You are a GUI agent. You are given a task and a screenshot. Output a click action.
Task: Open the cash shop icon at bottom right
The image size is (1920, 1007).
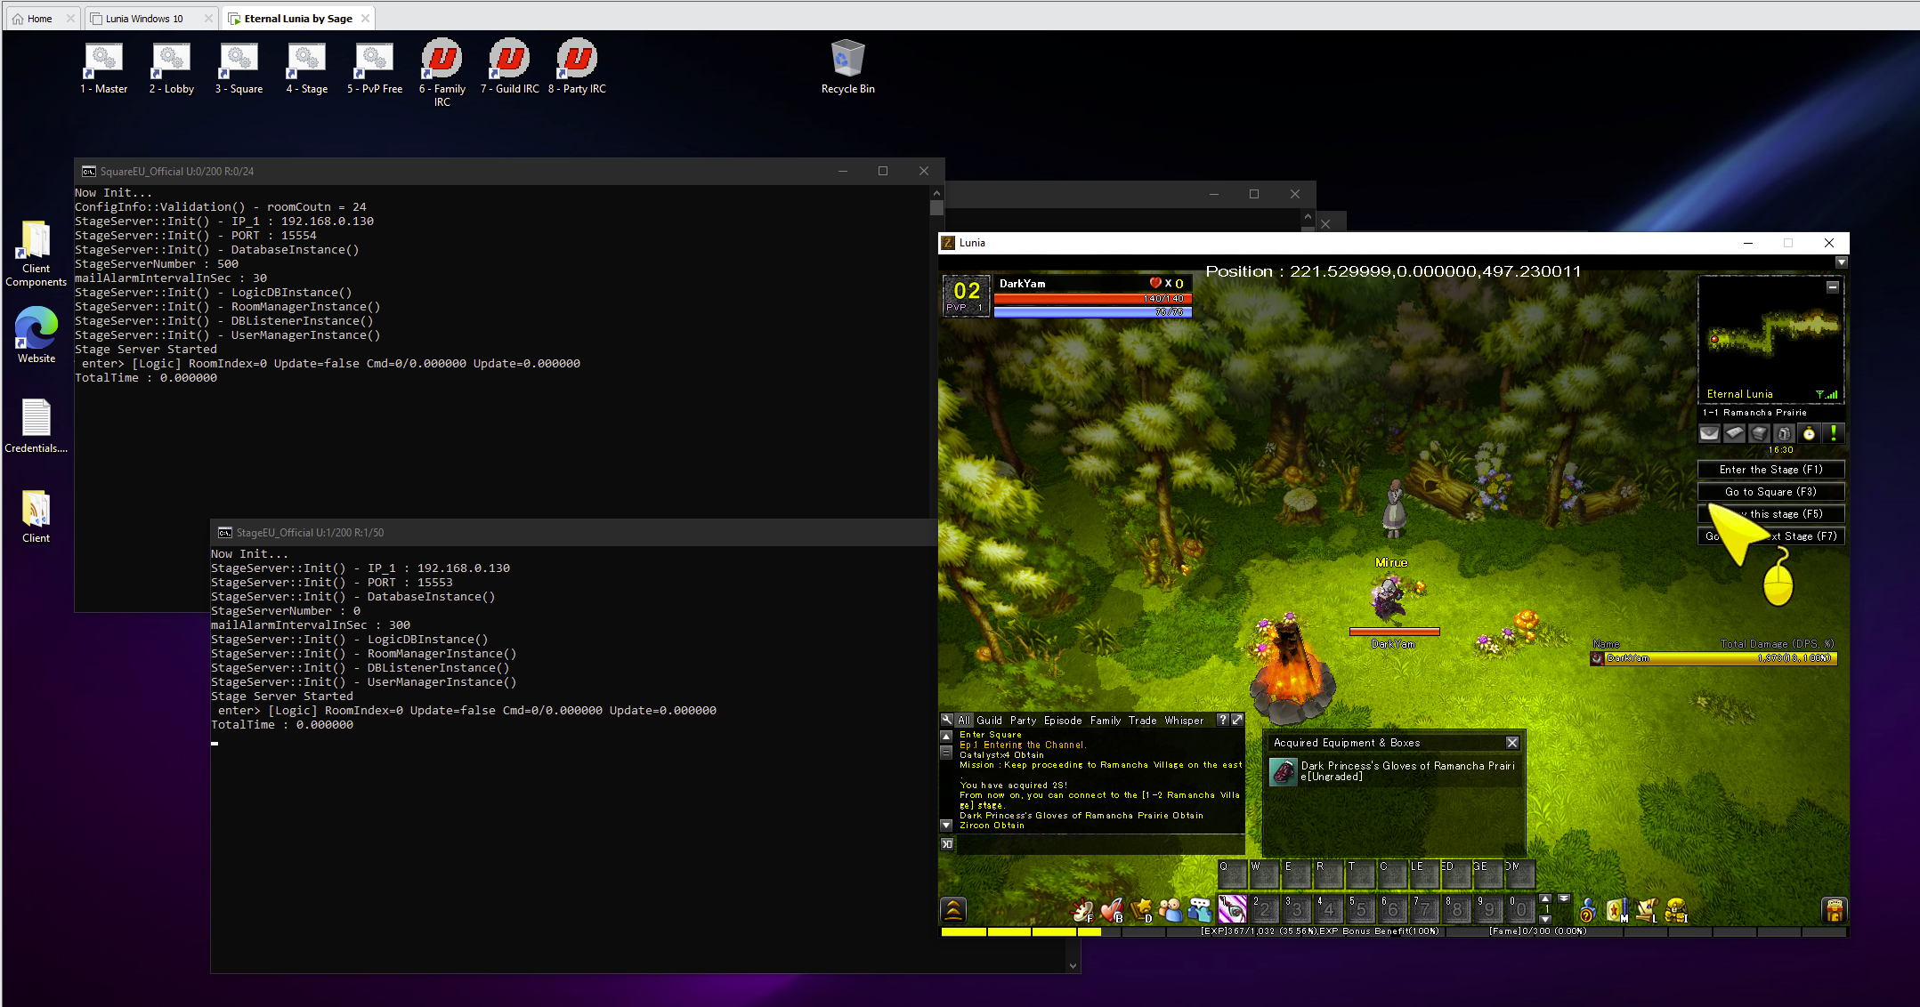(x=1835, y=910)
